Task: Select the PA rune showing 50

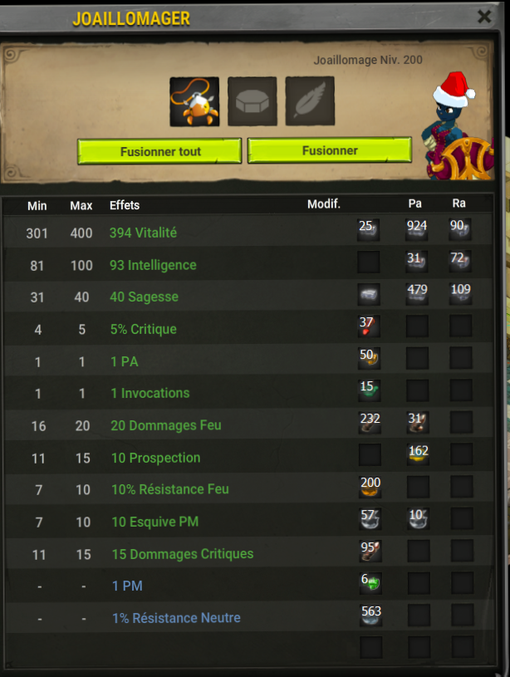Action: (x=370, y=358)
